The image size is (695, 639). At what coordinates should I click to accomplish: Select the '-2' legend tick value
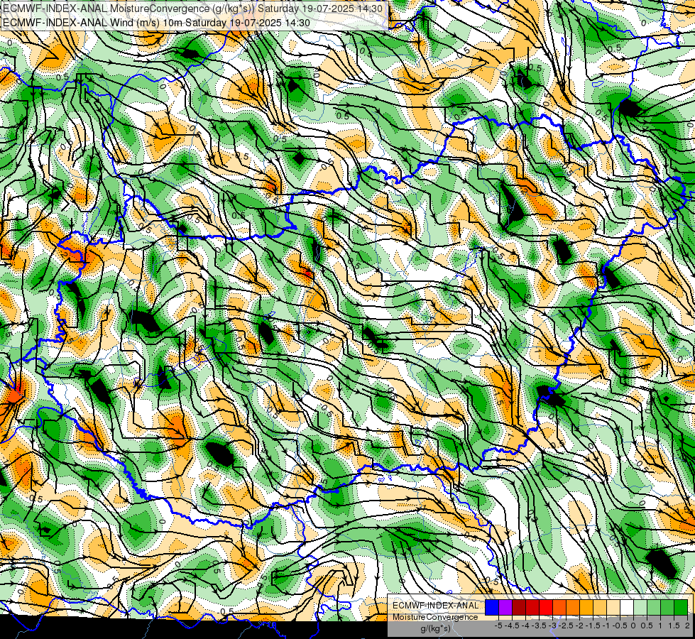pos(580,626)
